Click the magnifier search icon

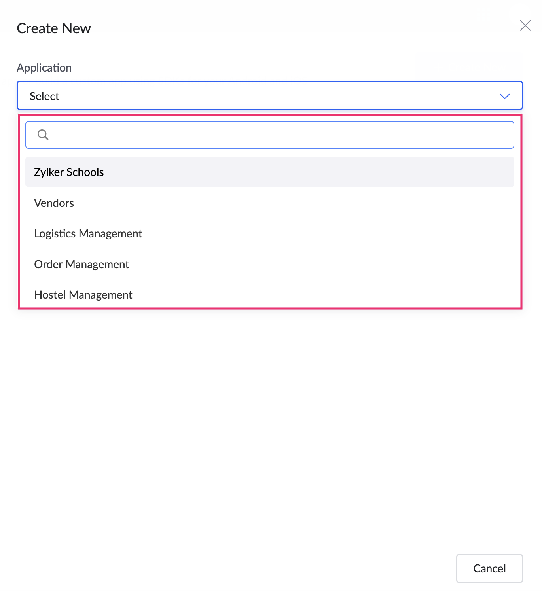click(43, 135)
